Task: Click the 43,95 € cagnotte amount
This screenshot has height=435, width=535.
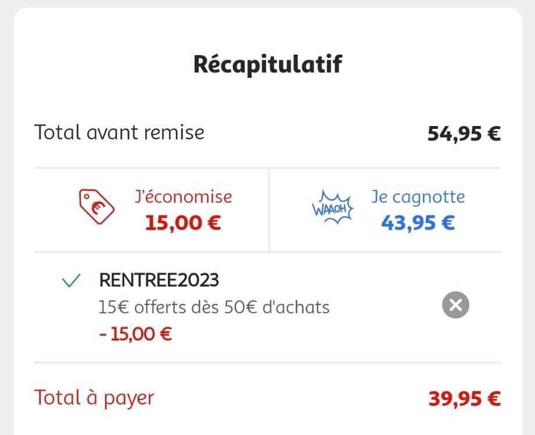Action: (418, 223)
